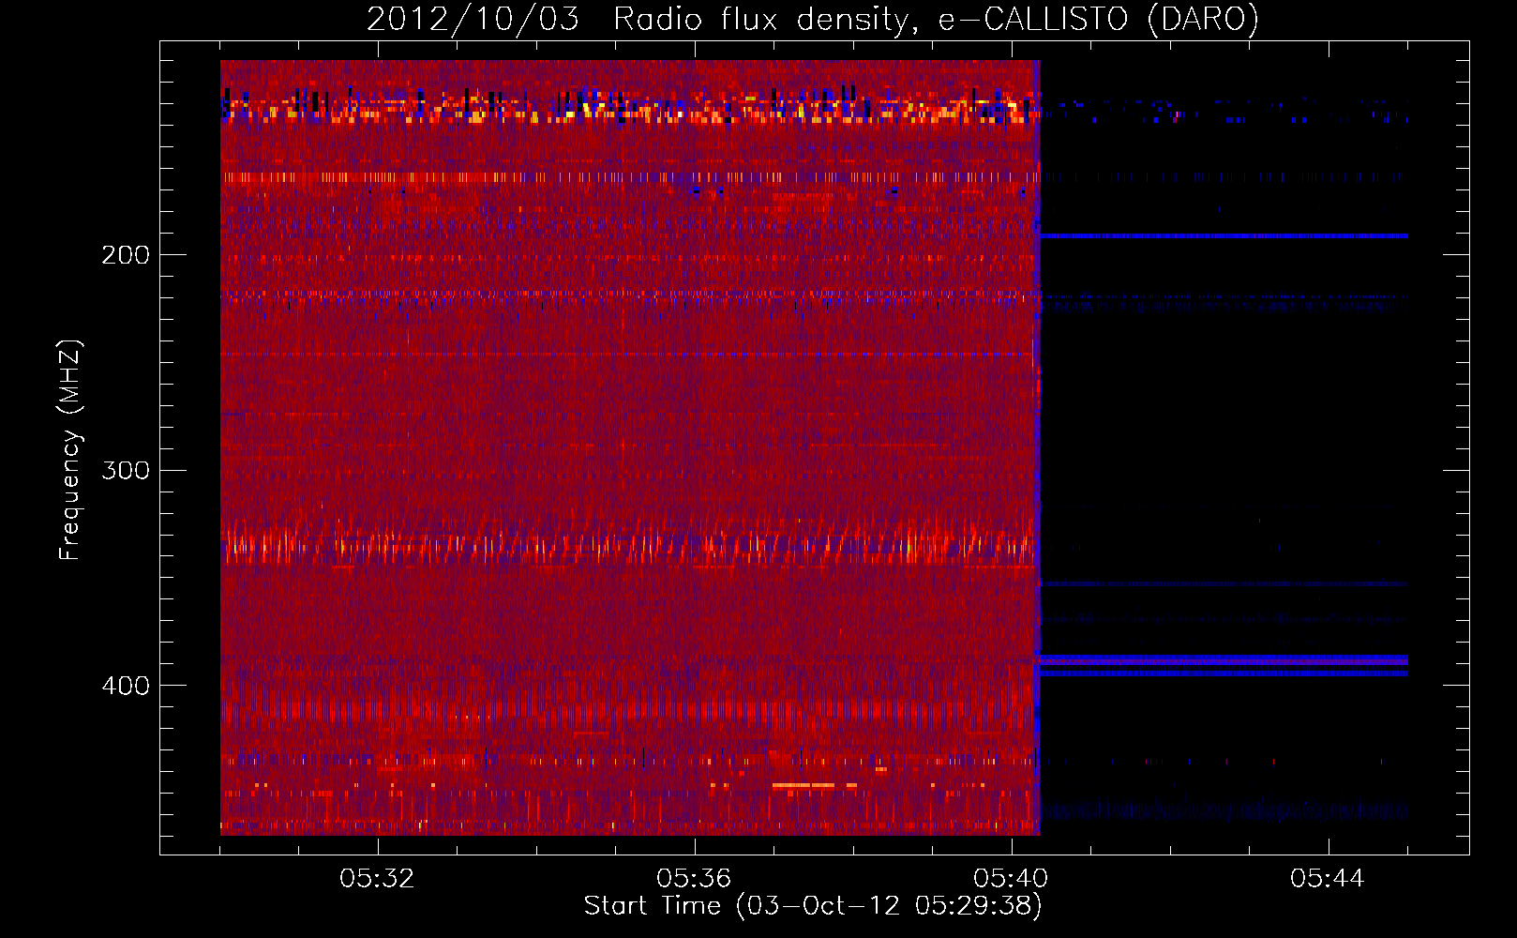Screen dimensions: 1517x938
Task: Click the plot title '2012/10/03 Radio flux density'
Action: pyautogui.click(x=813, y=20)
